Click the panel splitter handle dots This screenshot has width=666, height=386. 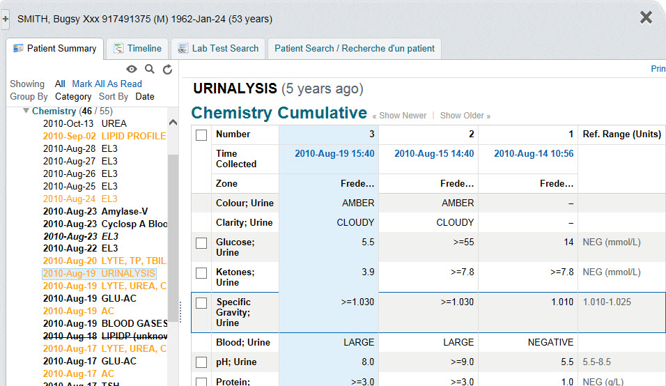180,312
